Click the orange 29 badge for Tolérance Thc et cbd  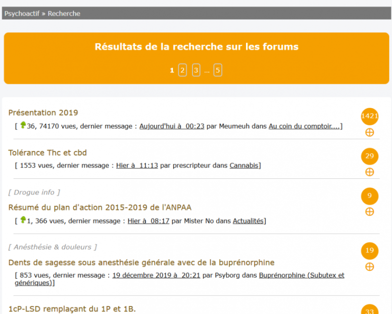(369, 156)
